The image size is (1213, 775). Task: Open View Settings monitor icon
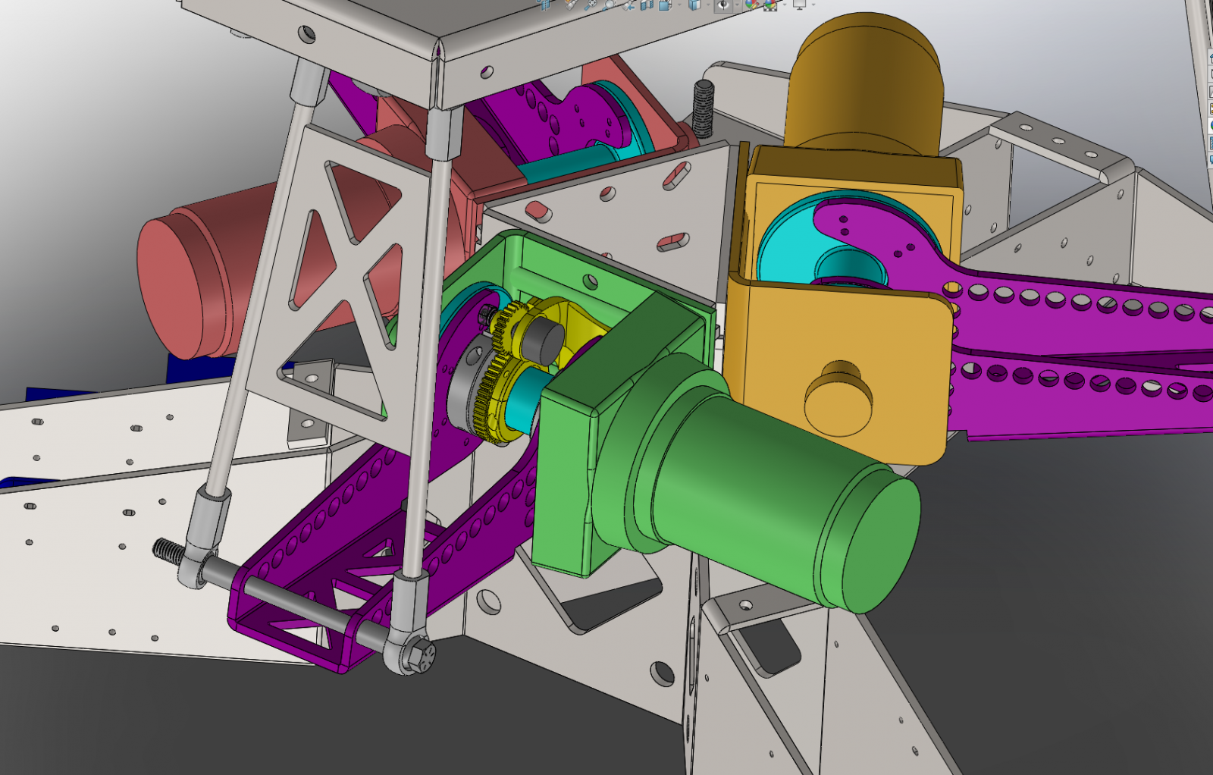pyautogui.click(x=799, y=4)
